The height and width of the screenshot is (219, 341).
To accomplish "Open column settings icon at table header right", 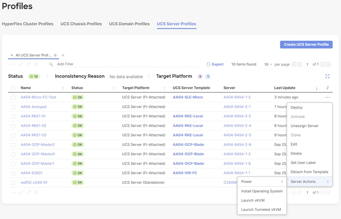I will 327,88.
